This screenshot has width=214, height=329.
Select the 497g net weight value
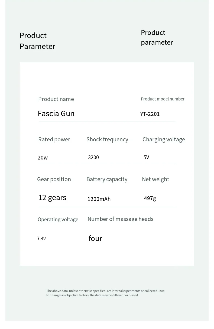(150, 198)
